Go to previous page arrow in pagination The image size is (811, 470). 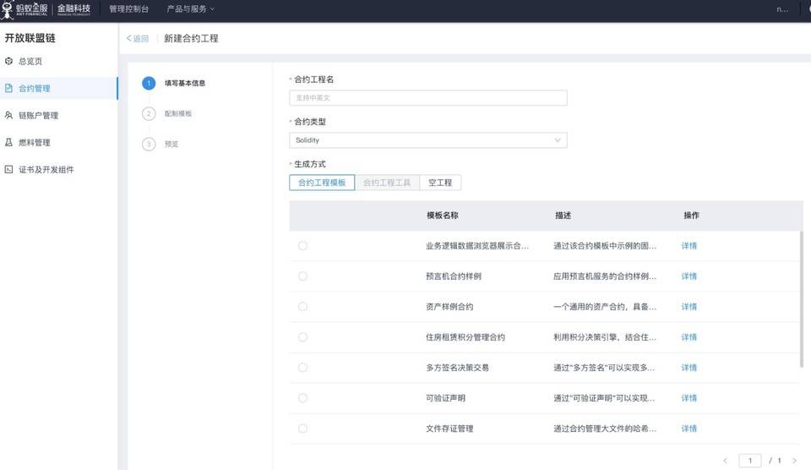click(725, 460)
